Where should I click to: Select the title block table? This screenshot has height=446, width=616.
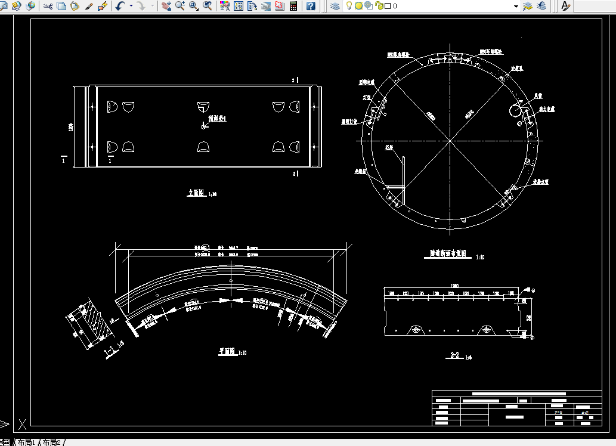pos(517,408)
